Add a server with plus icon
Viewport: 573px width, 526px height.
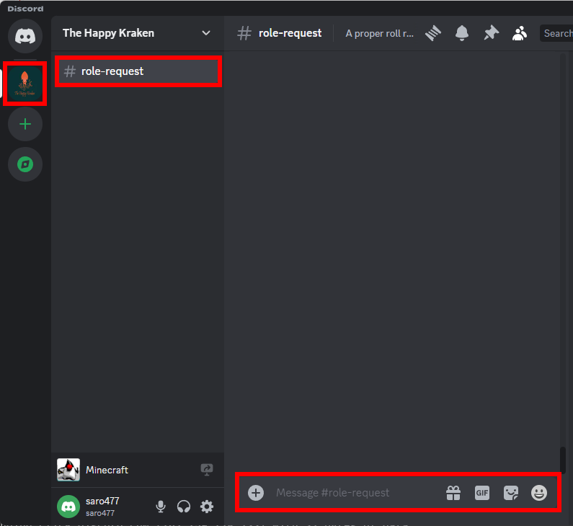click(x=25, y=124)
